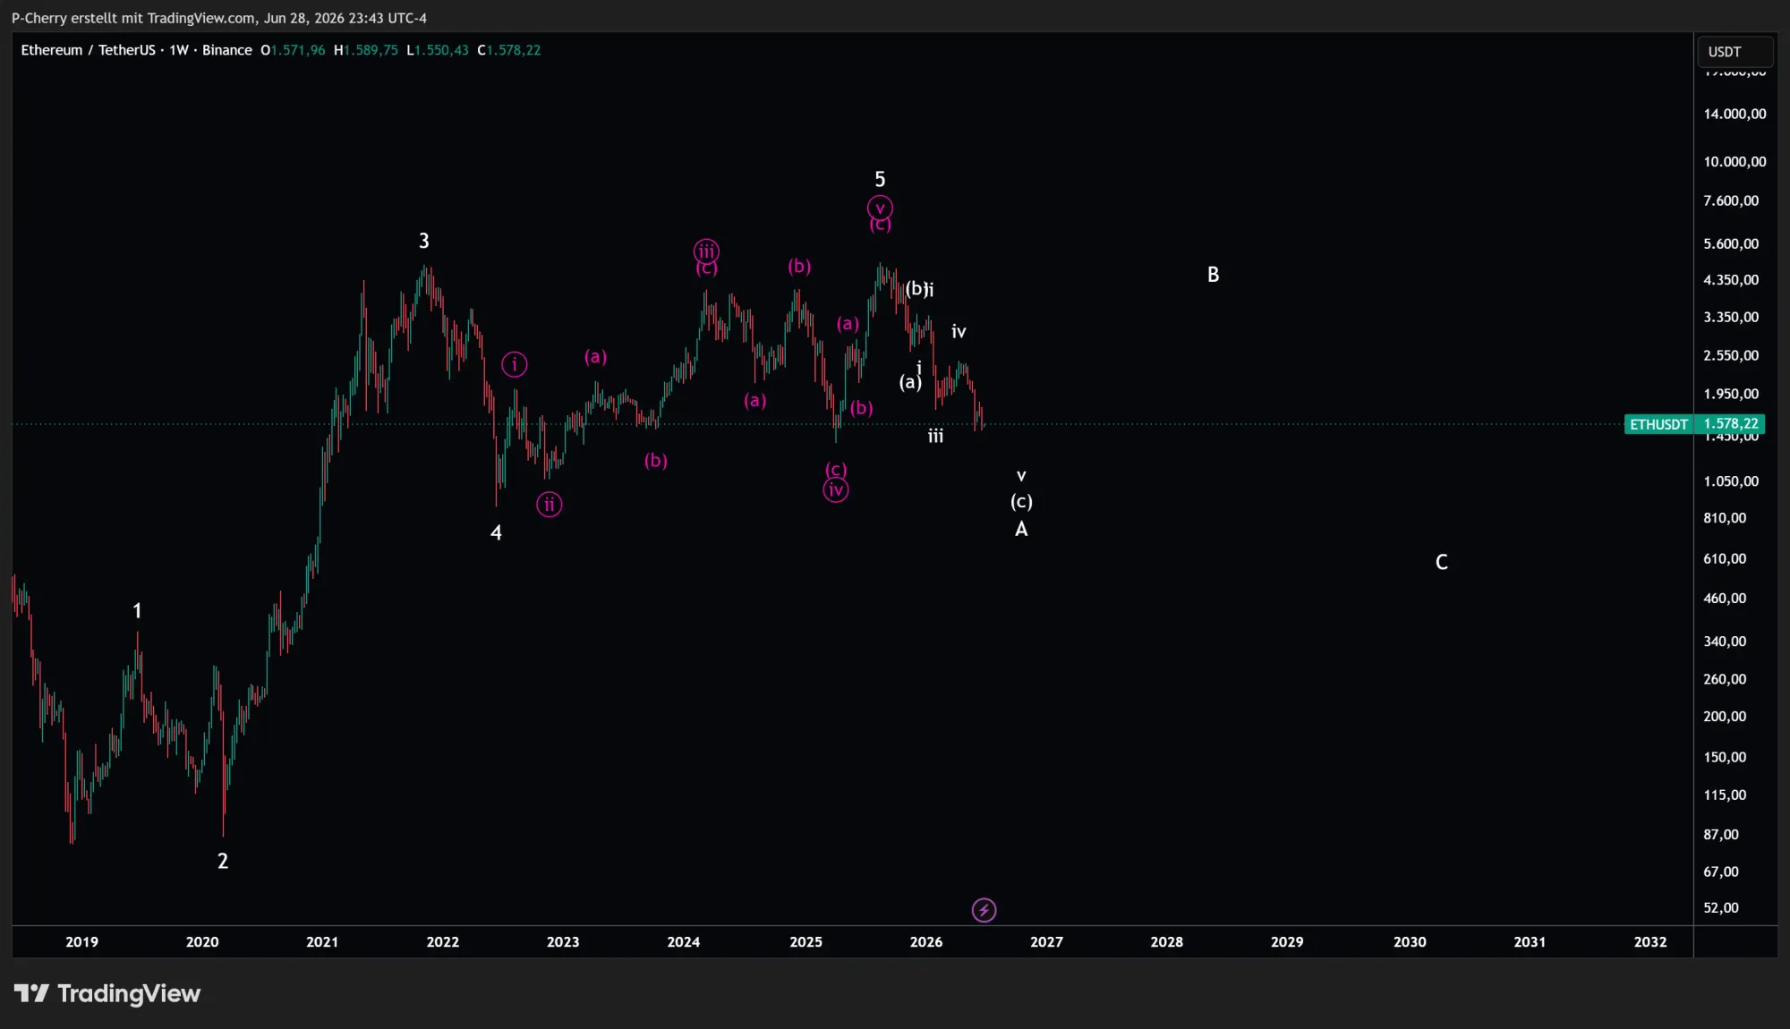The height and width of the screenshot is (1029, 1790).
Task: Click 2028 on the time axis
Action: pyautogui.click(x=1167, y=942)
